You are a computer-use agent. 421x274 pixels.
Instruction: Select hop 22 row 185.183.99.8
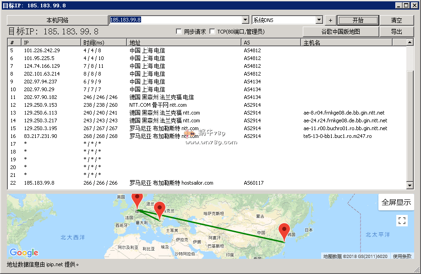click(x=137, y=183)
